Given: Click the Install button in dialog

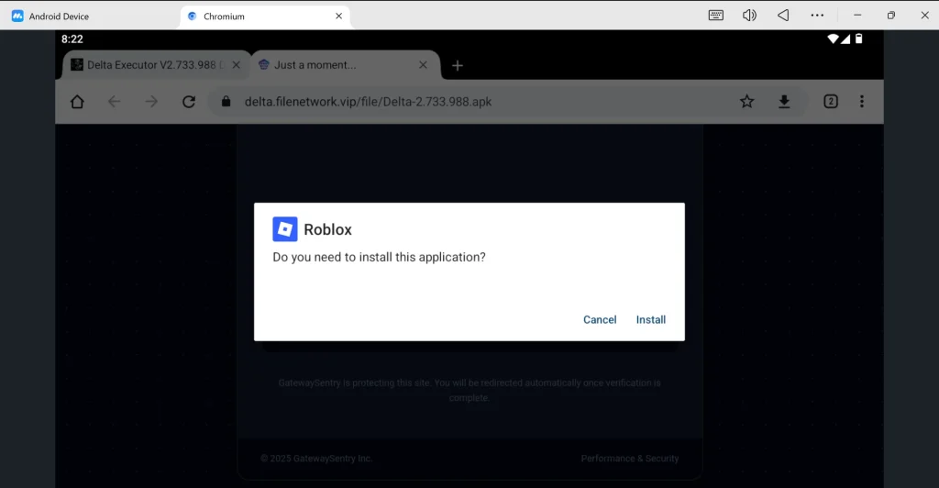Looking at the screenshot, I should [650, 320].
